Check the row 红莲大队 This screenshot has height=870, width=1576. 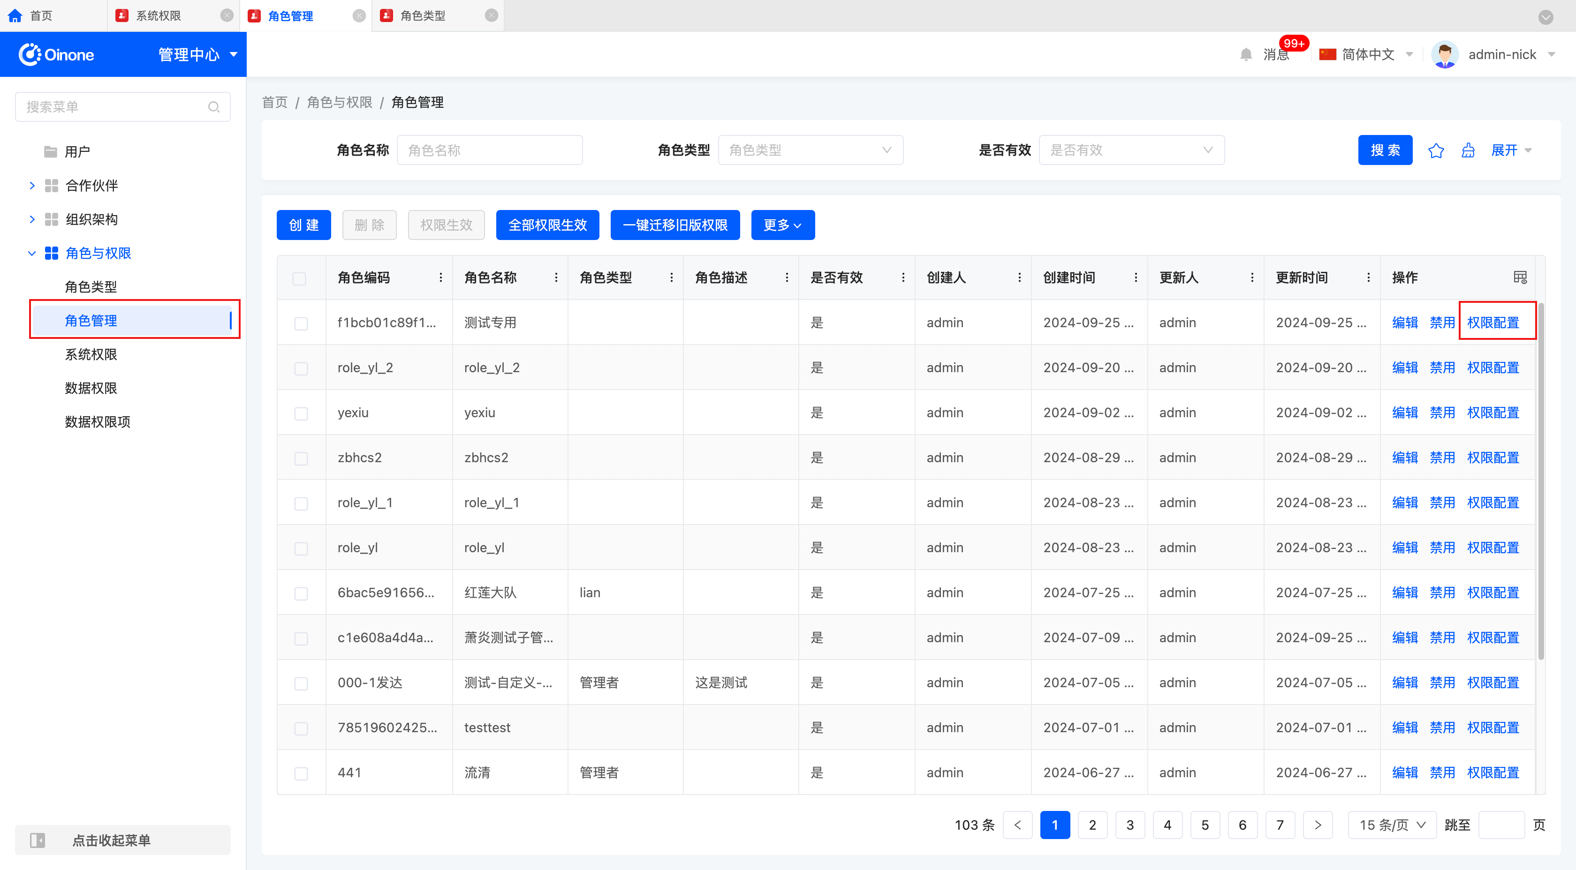[301, 593]
